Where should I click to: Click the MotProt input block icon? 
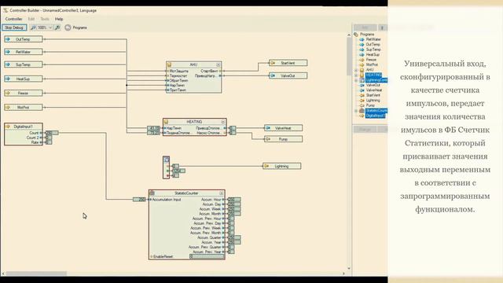coord(8,107)
